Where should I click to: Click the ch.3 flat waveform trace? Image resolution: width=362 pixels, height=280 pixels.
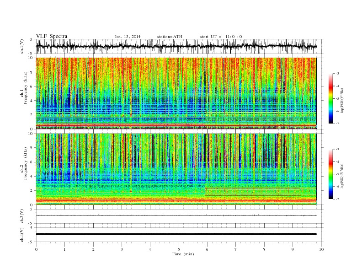176,215
